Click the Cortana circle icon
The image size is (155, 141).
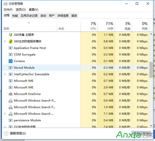[11, 61]
